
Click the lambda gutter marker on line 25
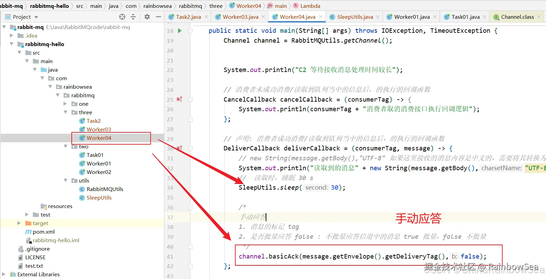click(179, 99)
